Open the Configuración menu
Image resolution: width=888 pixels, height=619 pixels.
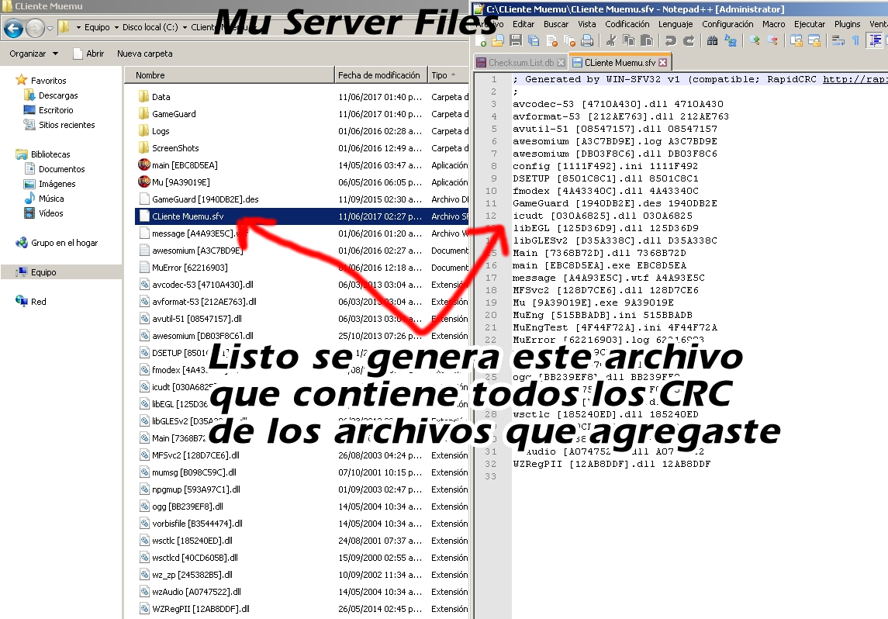(x=727, y=24)
